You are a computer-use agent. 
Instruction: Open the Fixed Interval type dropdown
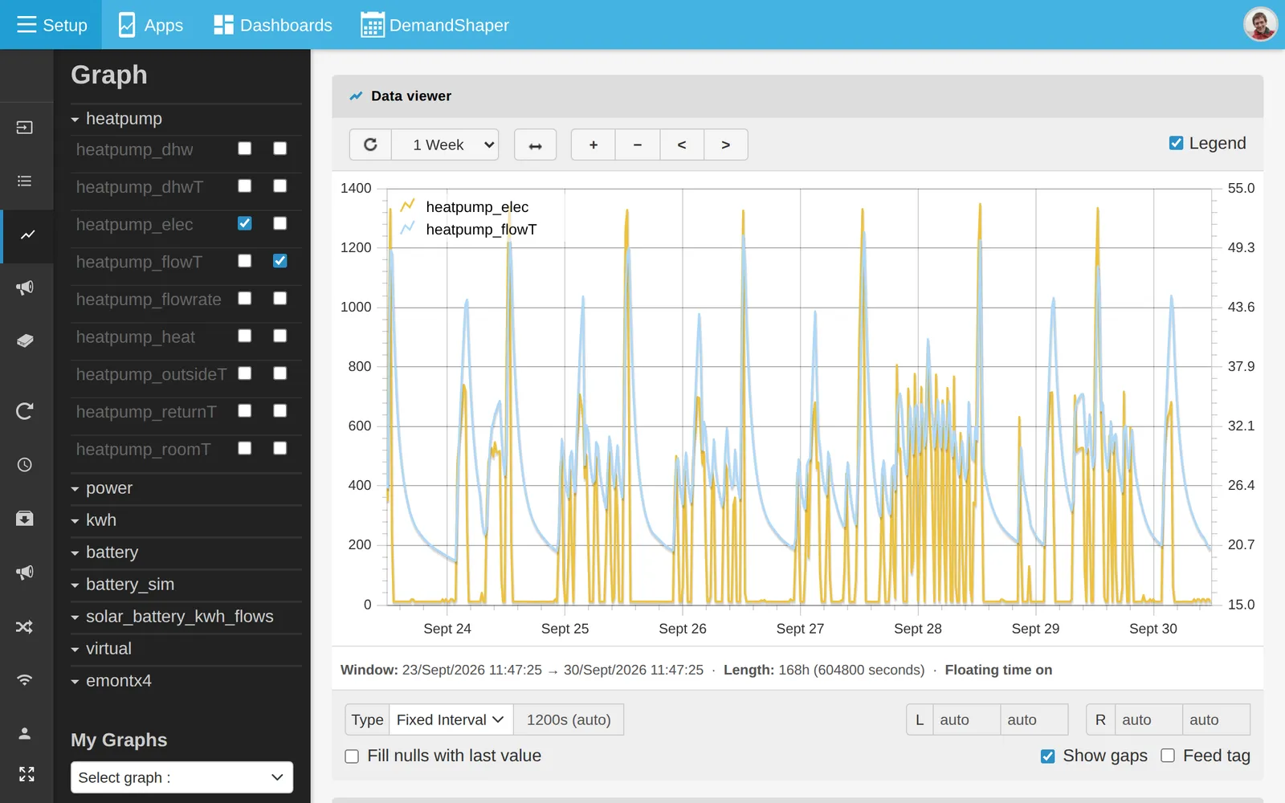tap(451, 719)
